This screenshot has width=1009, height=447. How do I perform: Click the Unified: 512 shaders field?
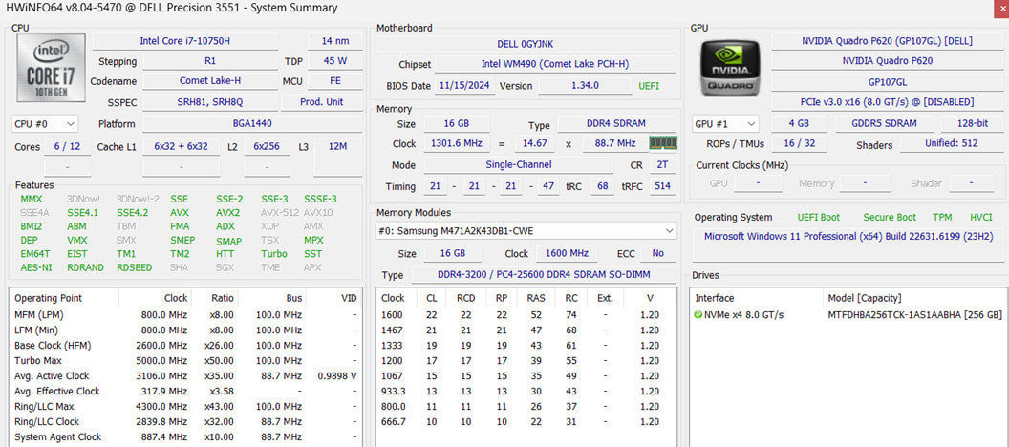click(951, 143)
